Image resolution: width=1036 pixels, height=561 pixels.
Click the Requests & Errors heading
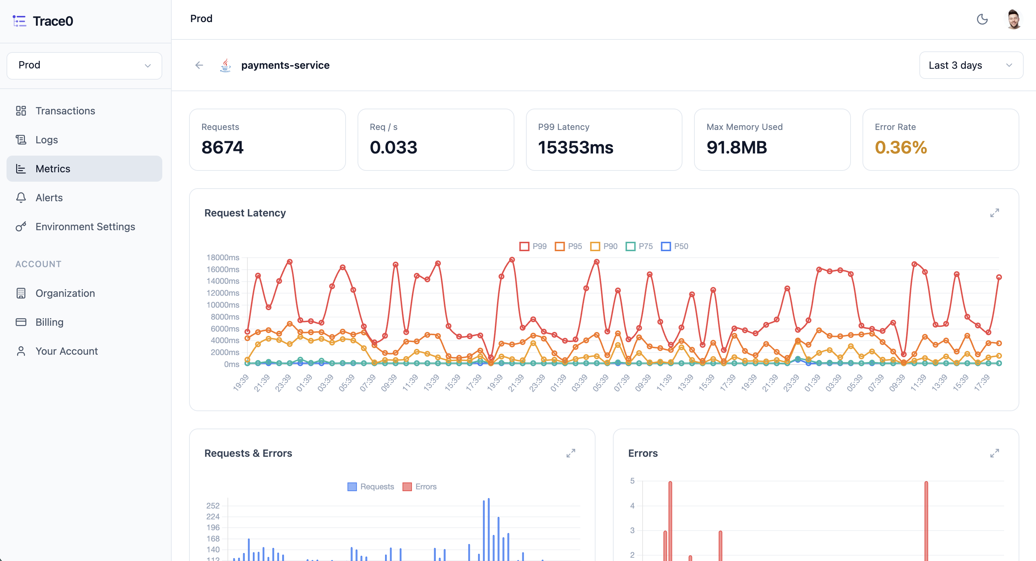click(248, 453)
